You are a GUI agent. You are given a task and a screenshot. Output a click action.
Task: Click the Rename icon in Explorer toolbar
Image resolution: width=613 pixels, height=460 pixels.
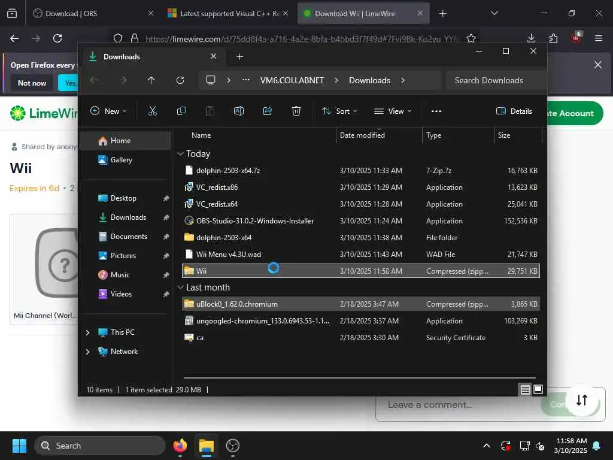pos(239,111)
